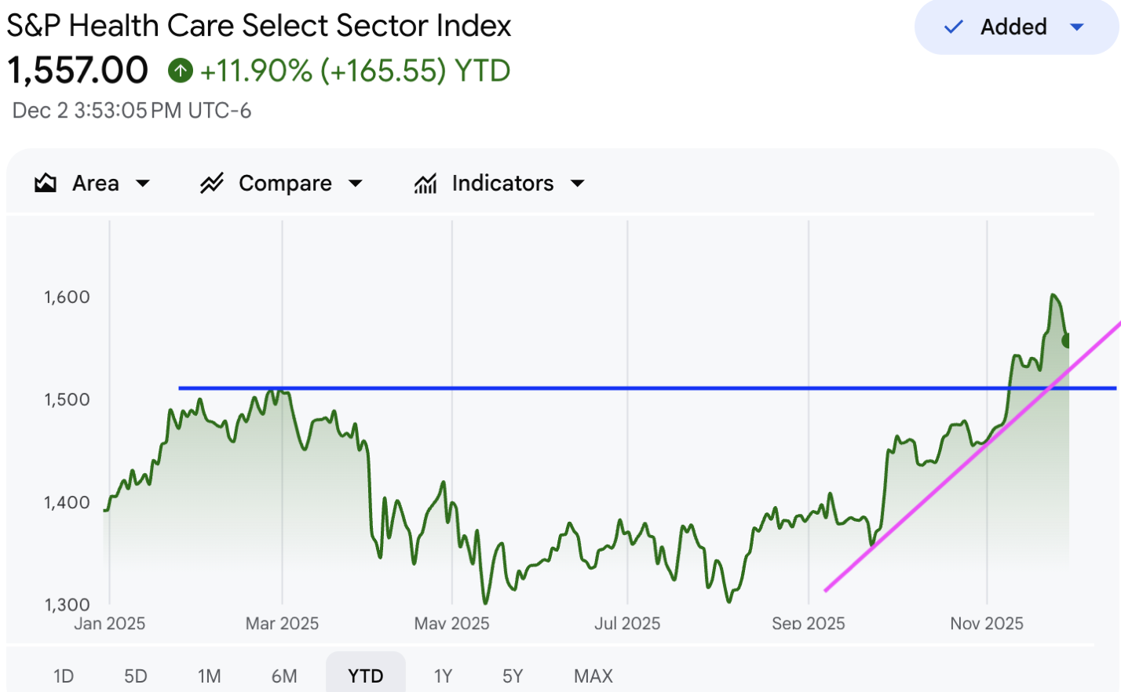Open the Added button's dropdown caret
1121x692 pixels.
click(x=1077, y=27)
